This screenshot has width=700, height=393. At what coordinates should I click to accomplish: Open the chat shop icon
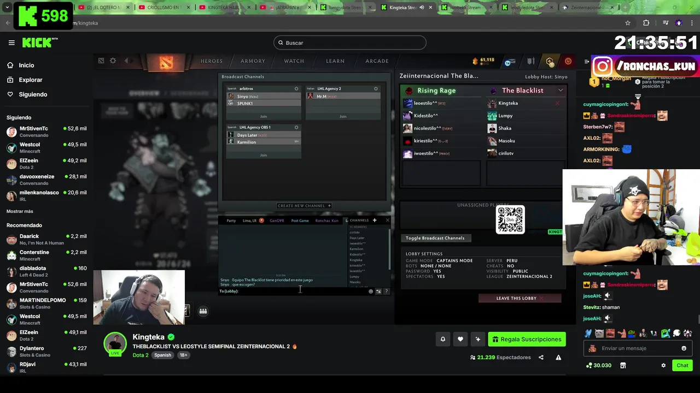623,365
